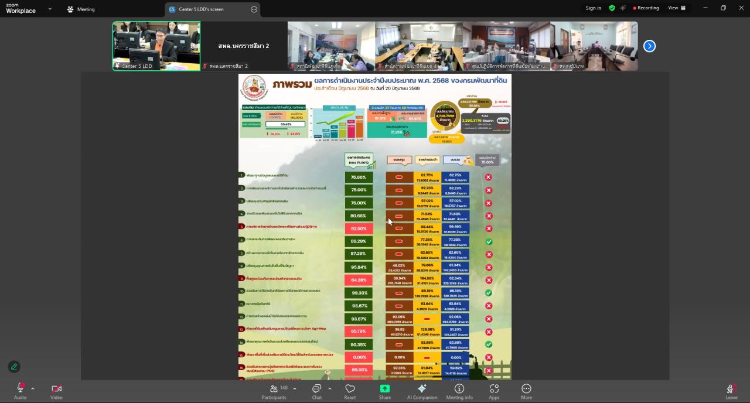Screen dimensions: 750x403
Task: Toggle the green annotation pencil button
Action: [x=14, y=367]
